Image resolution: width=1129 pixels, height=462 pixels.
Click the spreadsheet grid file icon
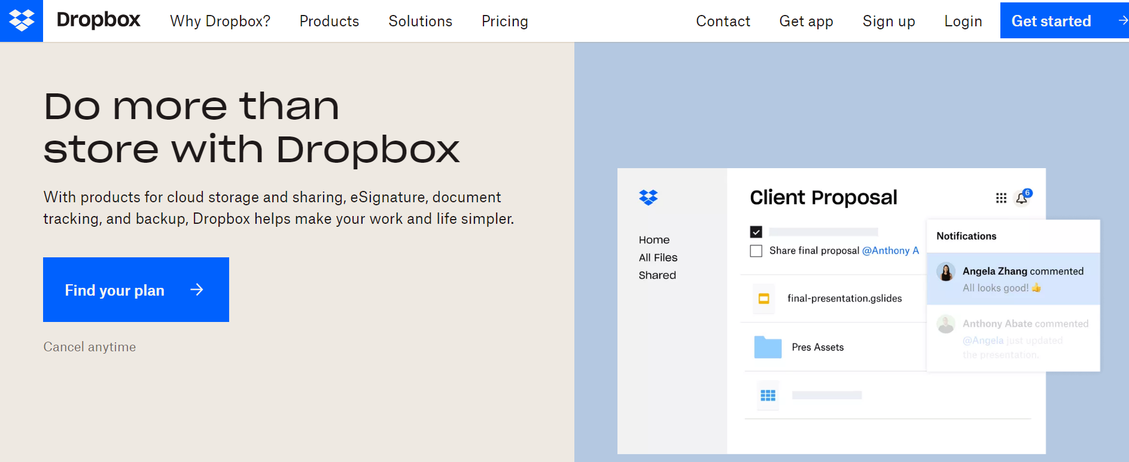(768, 396)
